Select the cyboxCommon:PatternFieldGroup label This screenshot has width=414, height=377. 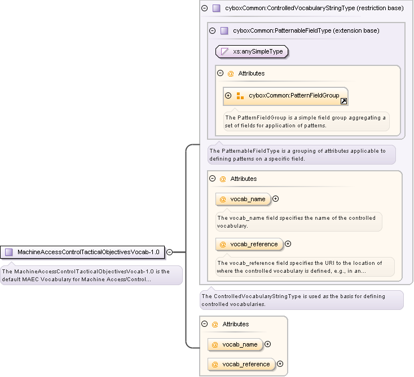coord(294,95)
